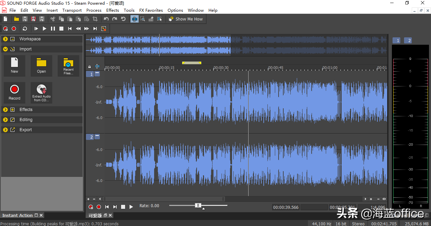Toggle the lock icon beside the time ruler
431x226 pixels.
click(89, 67)
